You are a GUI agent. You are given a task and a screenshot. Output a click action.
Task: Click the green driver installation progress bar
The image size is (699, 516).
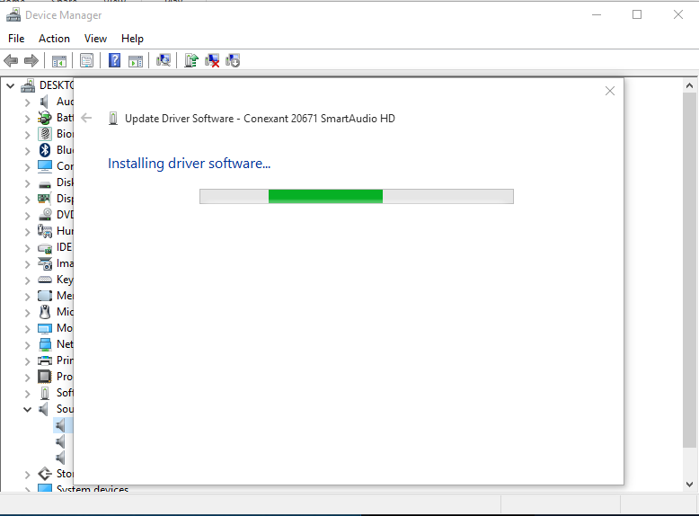click(356, 196)
